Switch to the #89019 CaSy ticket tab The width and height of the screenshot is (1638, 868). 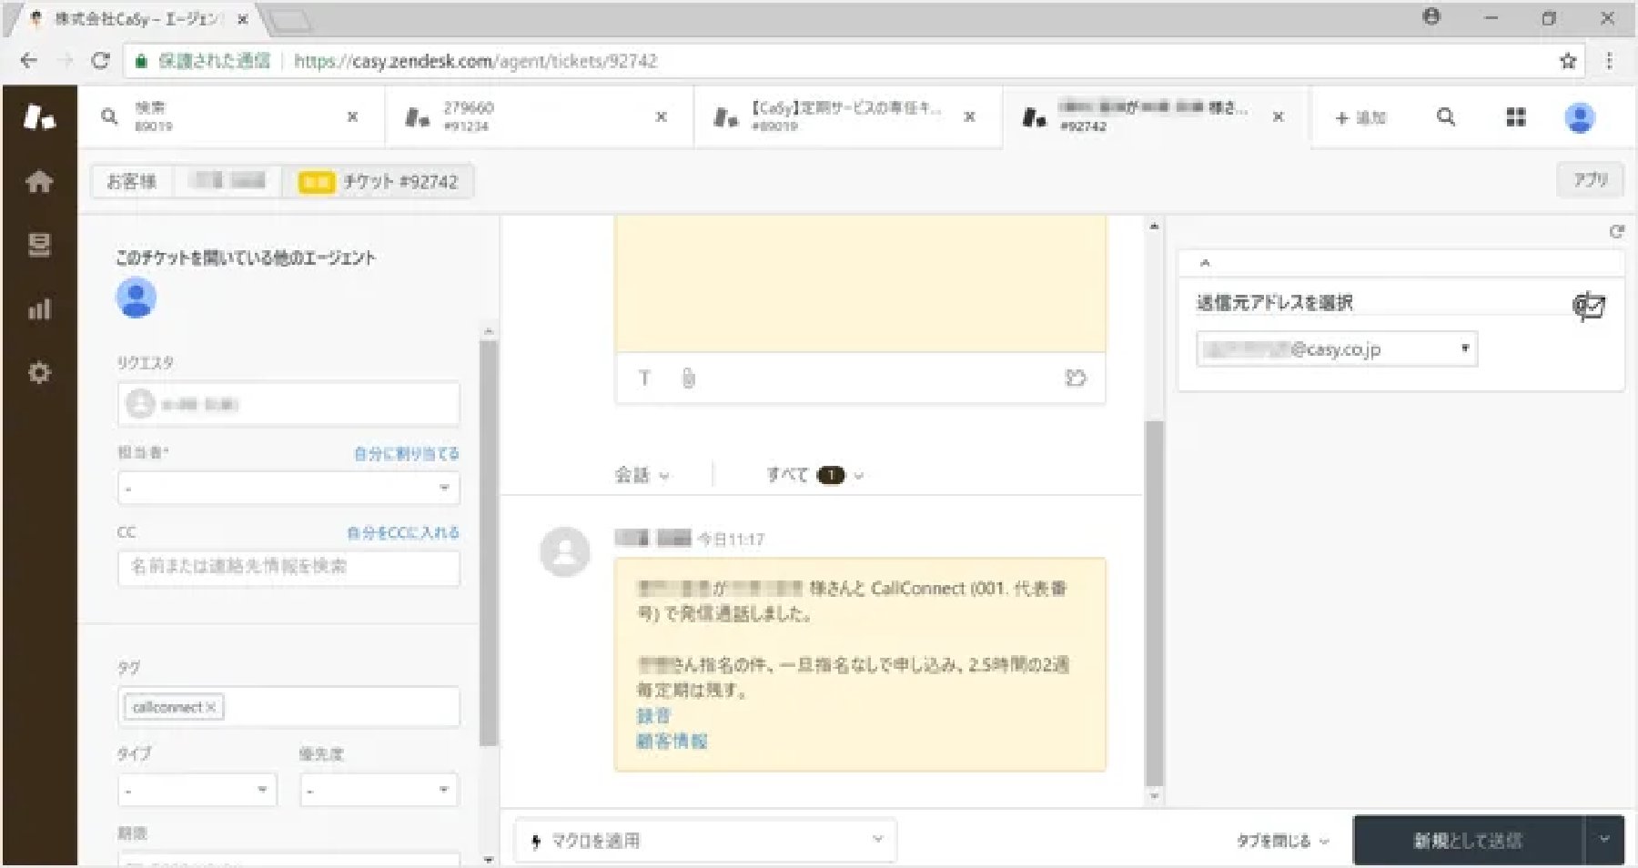[x=848, y=116]
